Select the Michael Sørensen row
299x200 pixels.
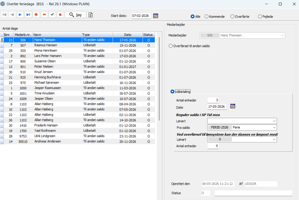coord(78,82)
